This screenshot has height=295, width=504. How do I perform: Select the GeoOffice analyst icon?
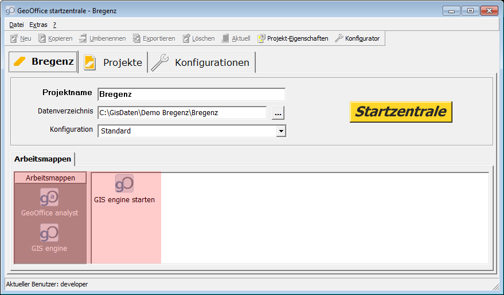click(49, 197)
